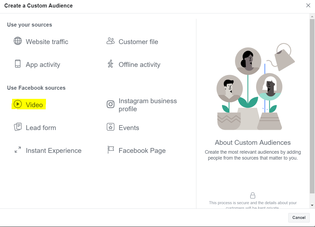The height and width of the screenshot is (227, 315).
Task: Close the Create a Custom Audience dialog
Action: coord(308,5)
